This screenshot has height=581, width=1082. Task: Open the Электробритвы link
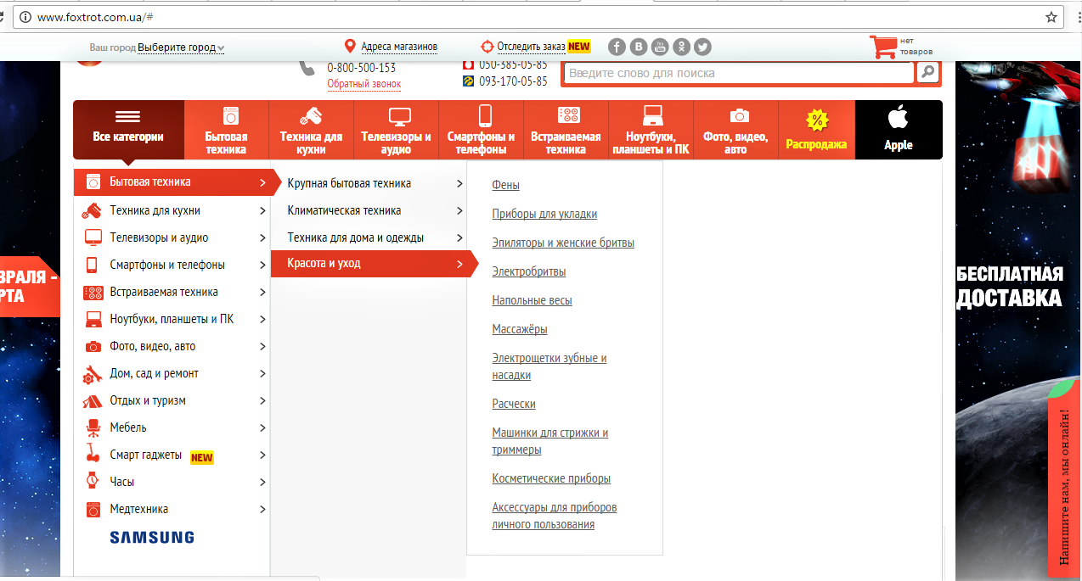tap(528, 271)
